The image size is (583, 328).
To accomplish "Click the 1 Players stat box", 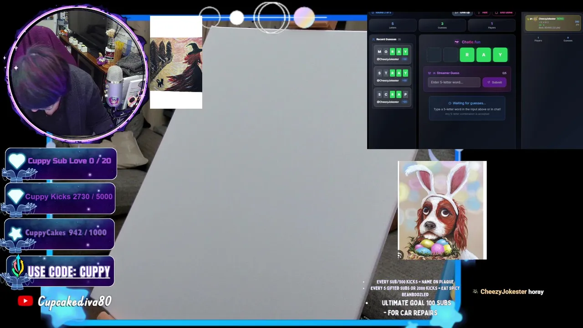I will tap(491, 25).
